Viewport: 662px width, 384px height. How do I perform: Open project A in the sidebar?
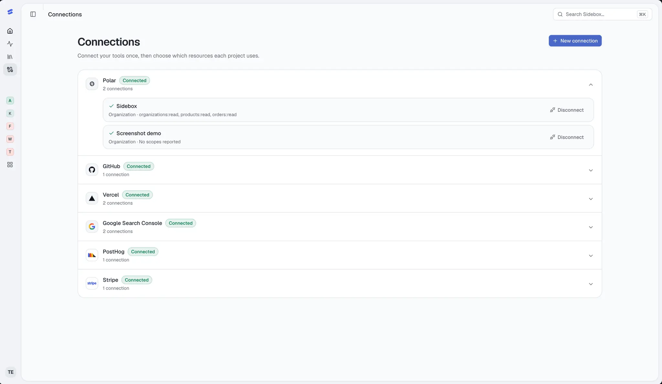[x=10, y=101]
